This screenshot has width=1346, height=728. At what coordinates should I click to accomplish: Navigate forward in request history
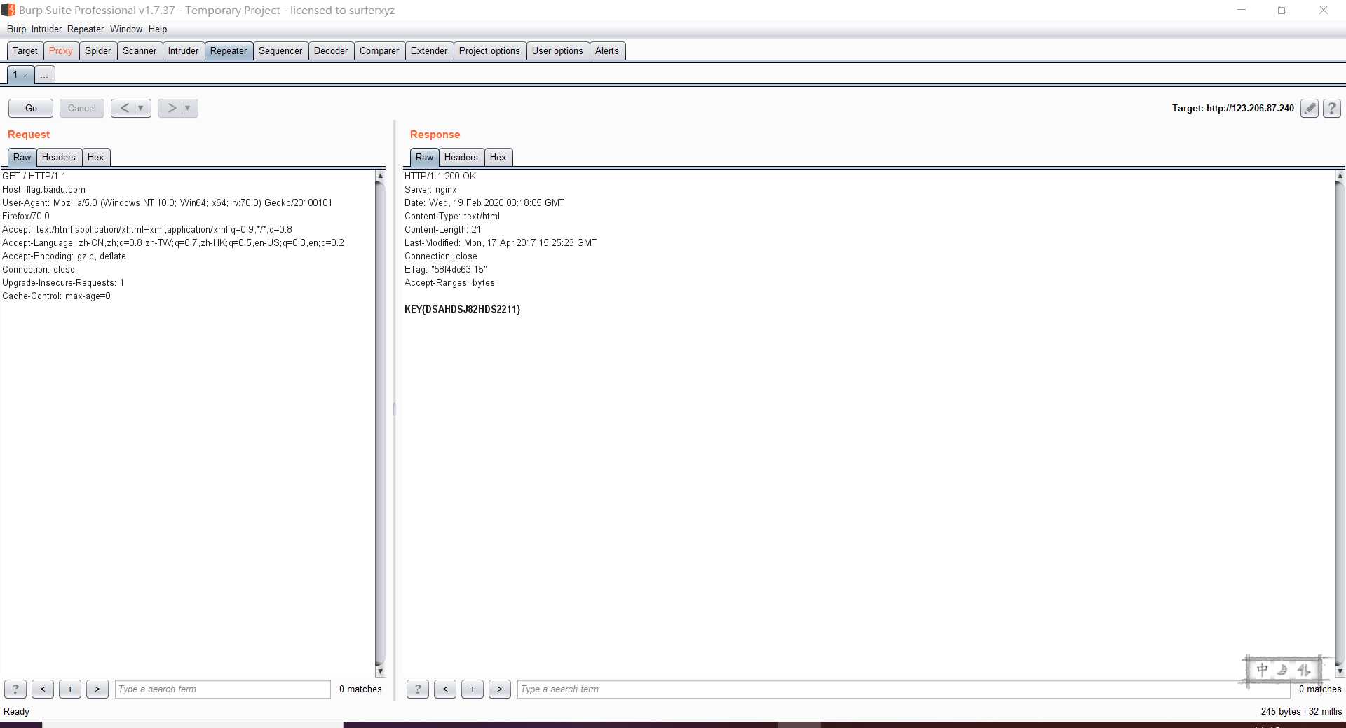click(171, 108)
